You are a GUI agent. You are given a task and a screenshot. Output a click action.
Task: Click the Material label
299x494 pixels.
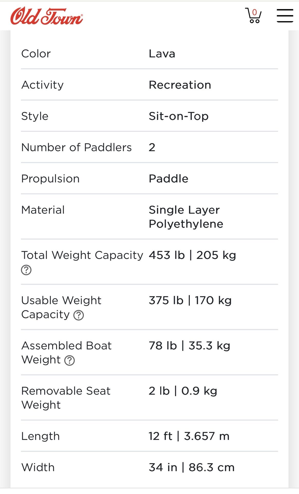pos(43,210)
